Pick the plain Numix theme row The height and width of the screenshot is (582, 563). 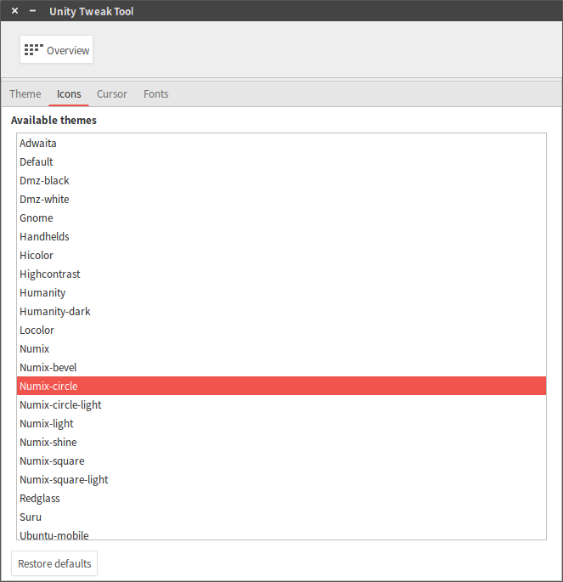282,348
